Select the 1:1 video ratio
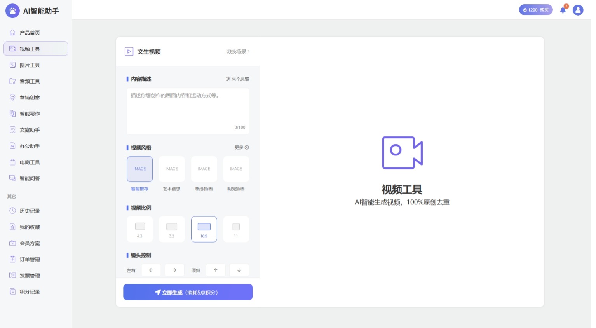 (236, 229)
